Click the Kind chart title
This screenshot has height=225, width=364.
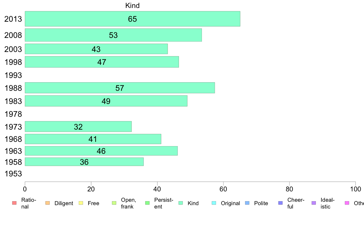point(132,6)
